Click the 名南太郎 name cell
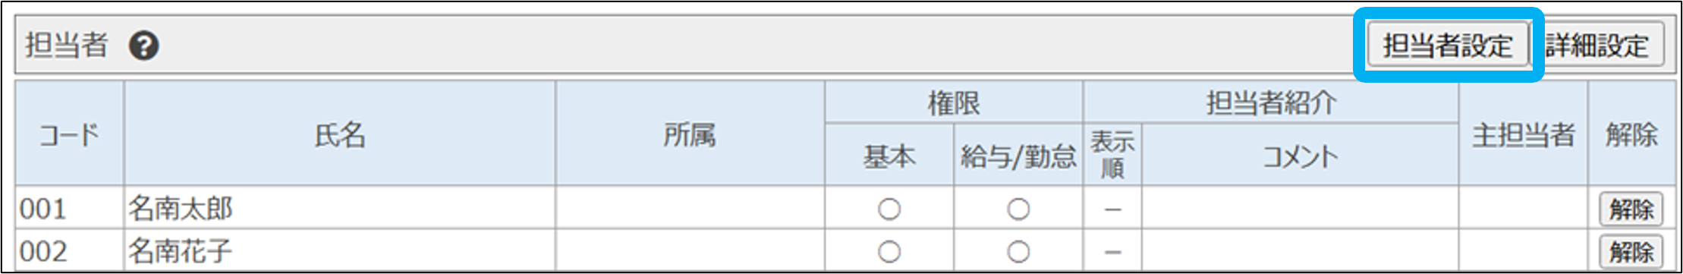This screenshot has height=274, width=1683. tap(340, 208)
